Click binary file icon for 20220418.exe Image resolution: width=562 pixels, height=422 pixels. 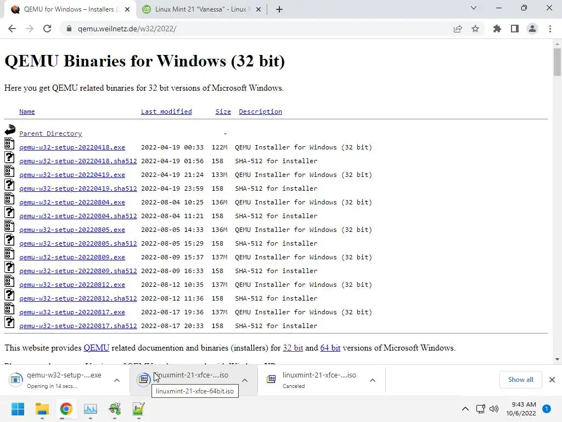(9, 143)
